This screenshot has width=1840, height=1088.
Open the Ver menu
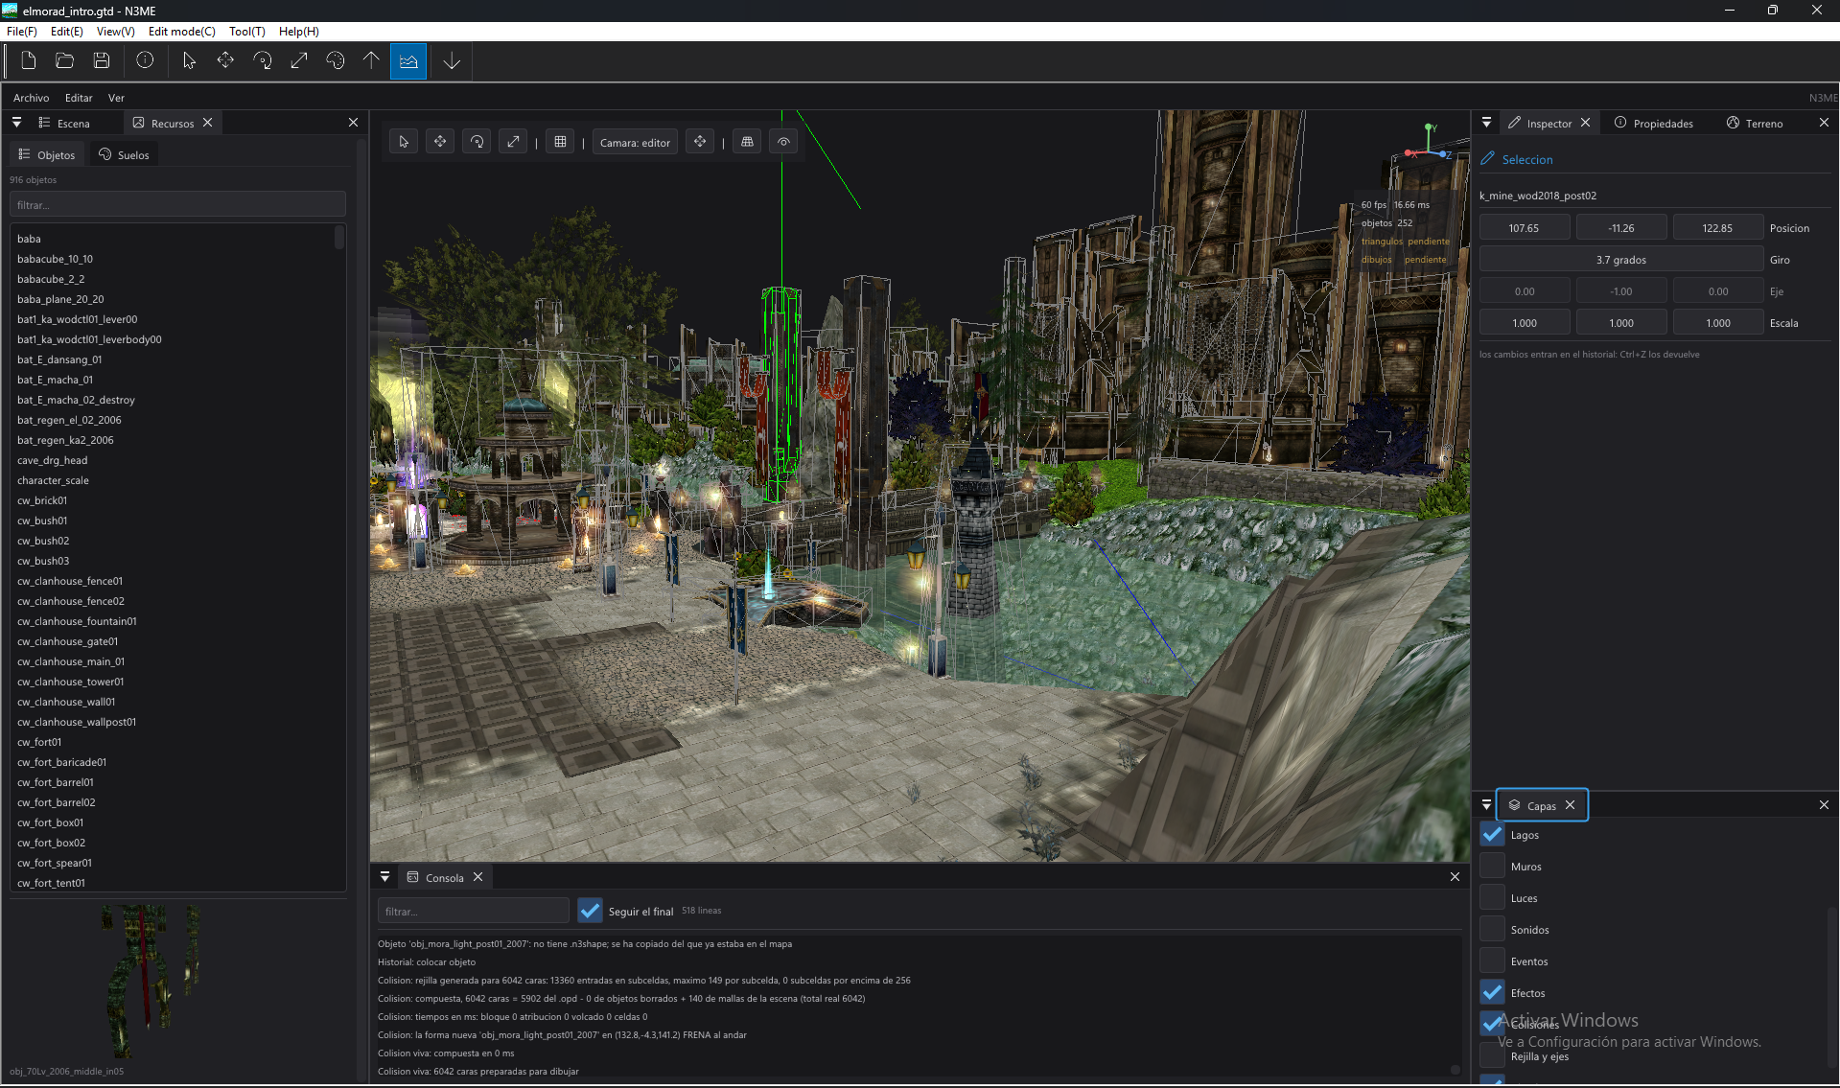116,98
